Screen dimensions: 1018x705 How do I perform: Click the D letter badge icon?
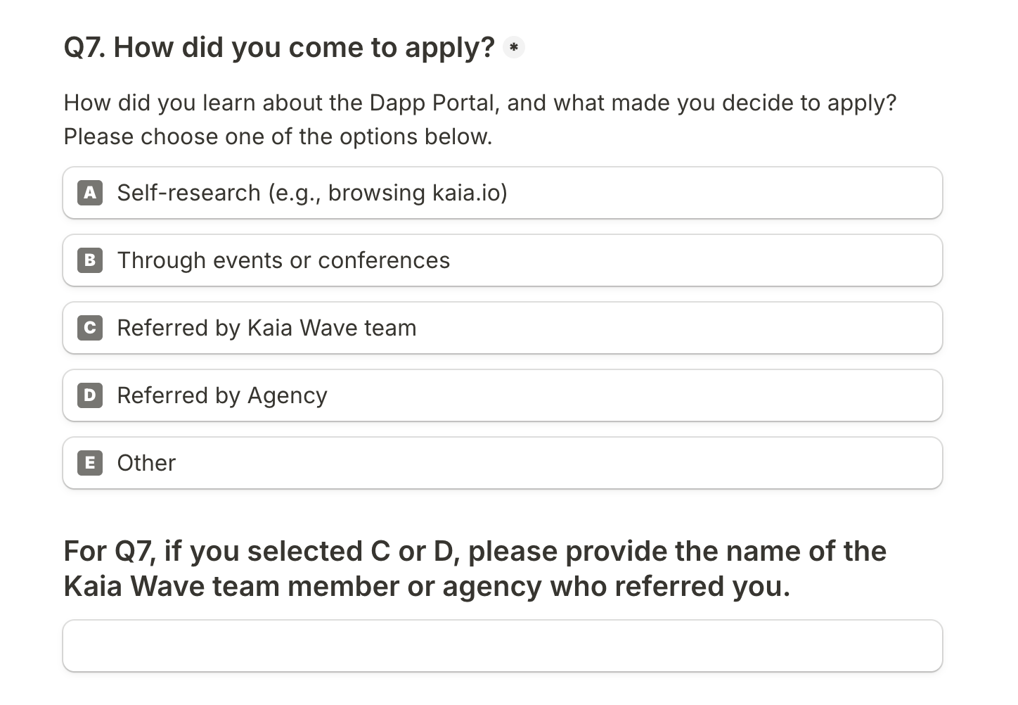[90, 395]
